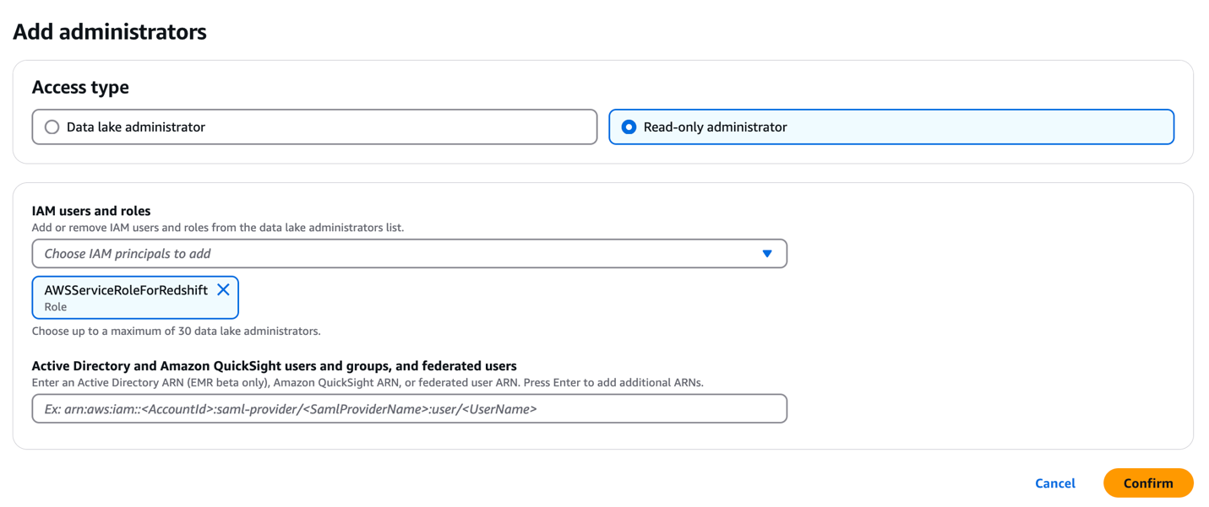Remove AWSServiceRoleForRedshift using the X icon
This screenshot has width=1209, height=507.
(x=223, y=289)
